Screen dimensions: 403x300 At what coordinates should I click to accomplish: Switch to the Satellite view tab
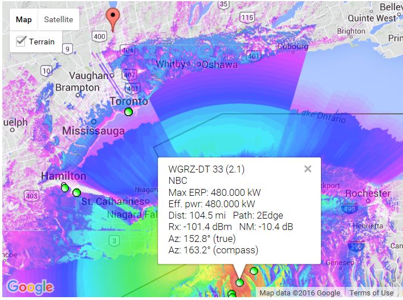(59, 19)
